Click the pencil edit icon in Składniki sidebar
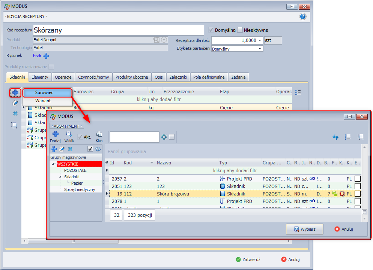 click(15, 103)
